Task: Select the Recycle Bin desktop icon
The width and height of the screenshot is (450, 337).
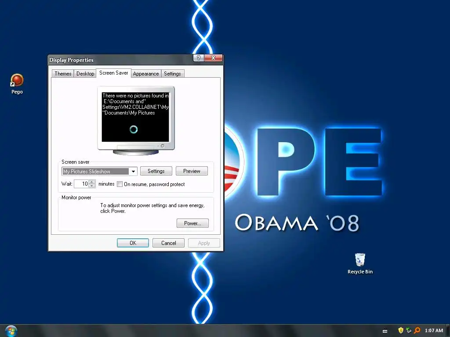Action: coord(360,264)
